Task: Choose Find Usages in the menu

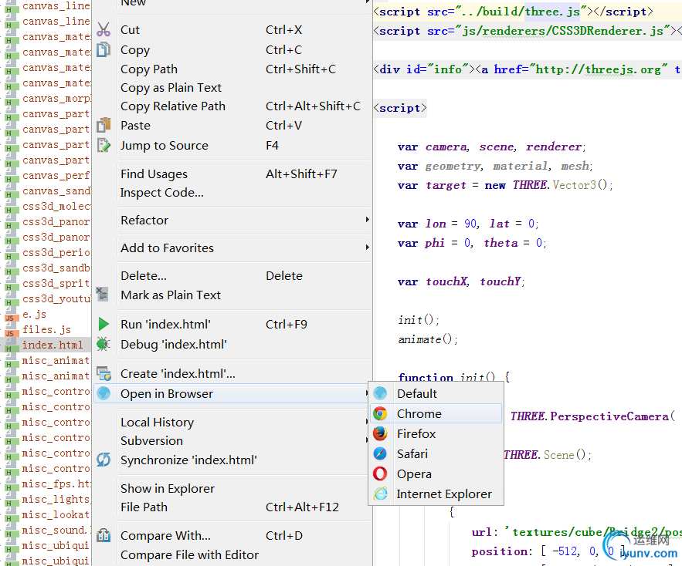Action: (x=232, y=174)
